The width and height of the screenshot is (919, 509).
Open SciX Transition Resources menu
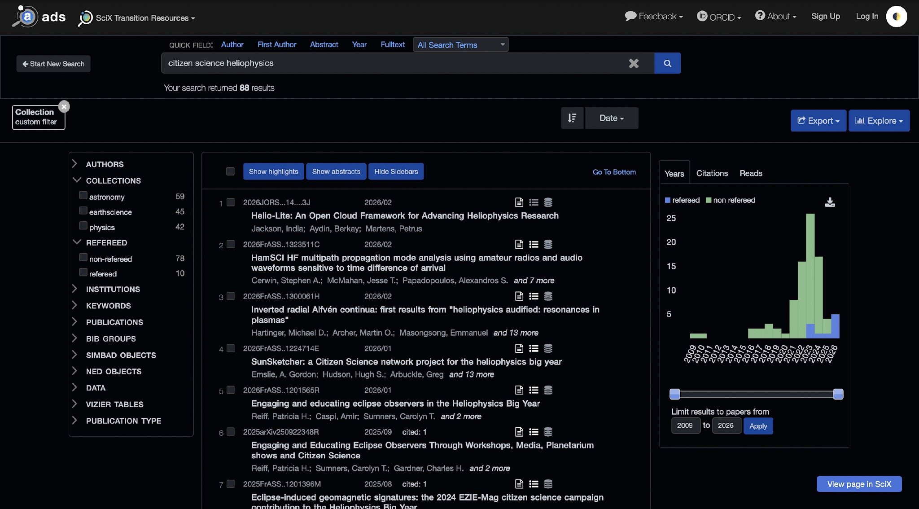click(x=136, y=18)
